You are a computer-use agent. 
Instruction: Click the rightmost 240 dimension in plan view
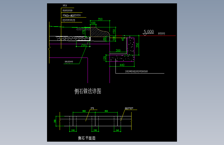point(117,130)
